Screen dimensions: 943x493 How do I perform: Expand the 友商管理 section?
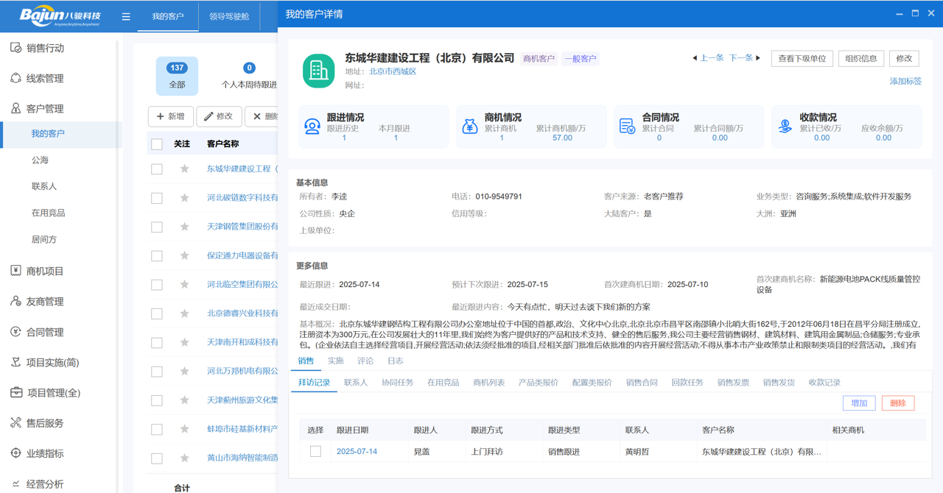click(x=46, y=301)
